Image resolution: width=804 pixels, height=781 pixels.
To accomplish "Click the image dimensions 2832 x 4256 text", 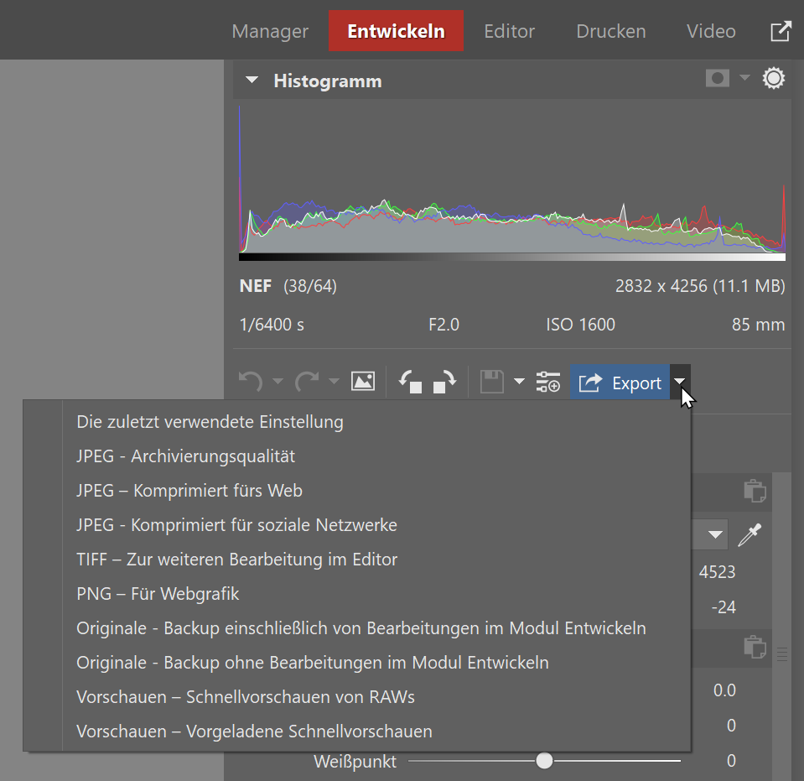I will [x=661, y=286].
